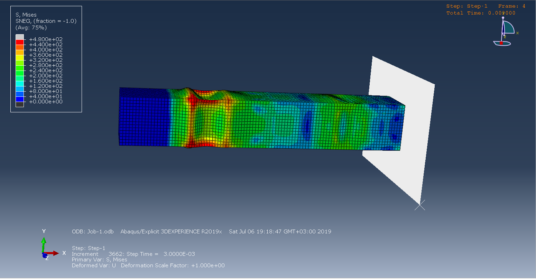
Task: Click the legend value +8.000e+01
Action: [46, 91]
